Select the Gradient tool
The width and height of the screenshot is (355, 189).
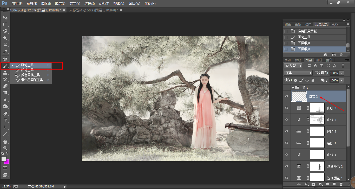[x=5, y=93]
